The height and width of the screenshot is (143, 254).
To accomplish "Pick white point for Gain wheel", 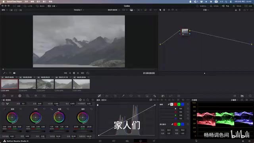I will [51, 109].
